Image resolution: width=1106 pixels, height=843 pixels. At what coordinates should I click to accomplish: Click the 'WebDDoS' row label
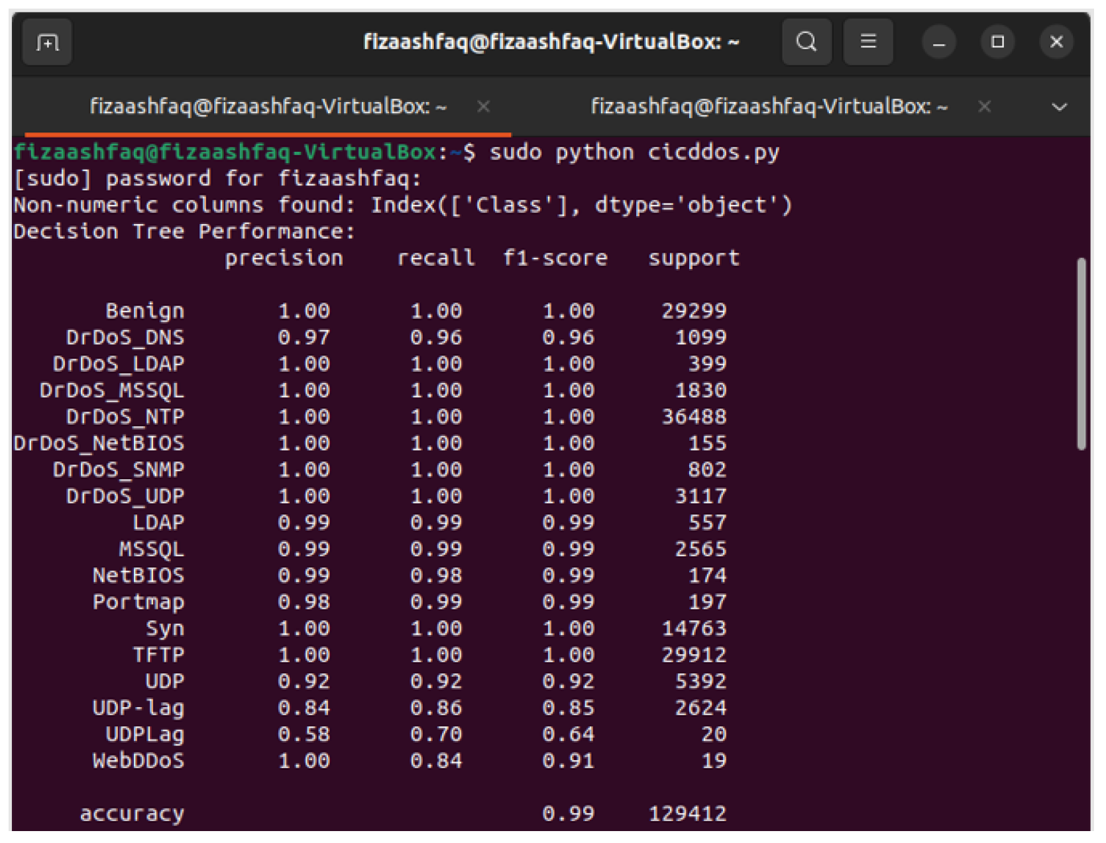(138, 761)
